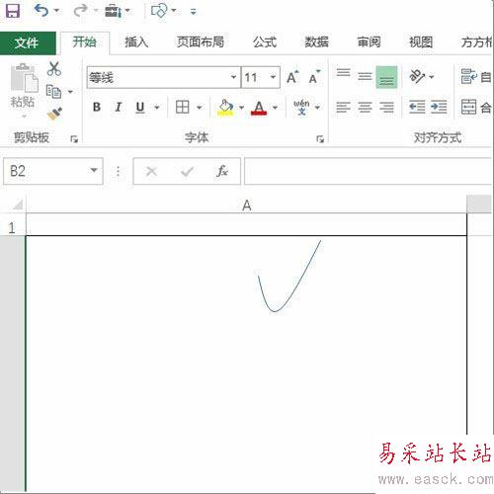Undo the last action
Viewport: 494px width, 494px height.
pyautogui.click(x=41, y=11)
